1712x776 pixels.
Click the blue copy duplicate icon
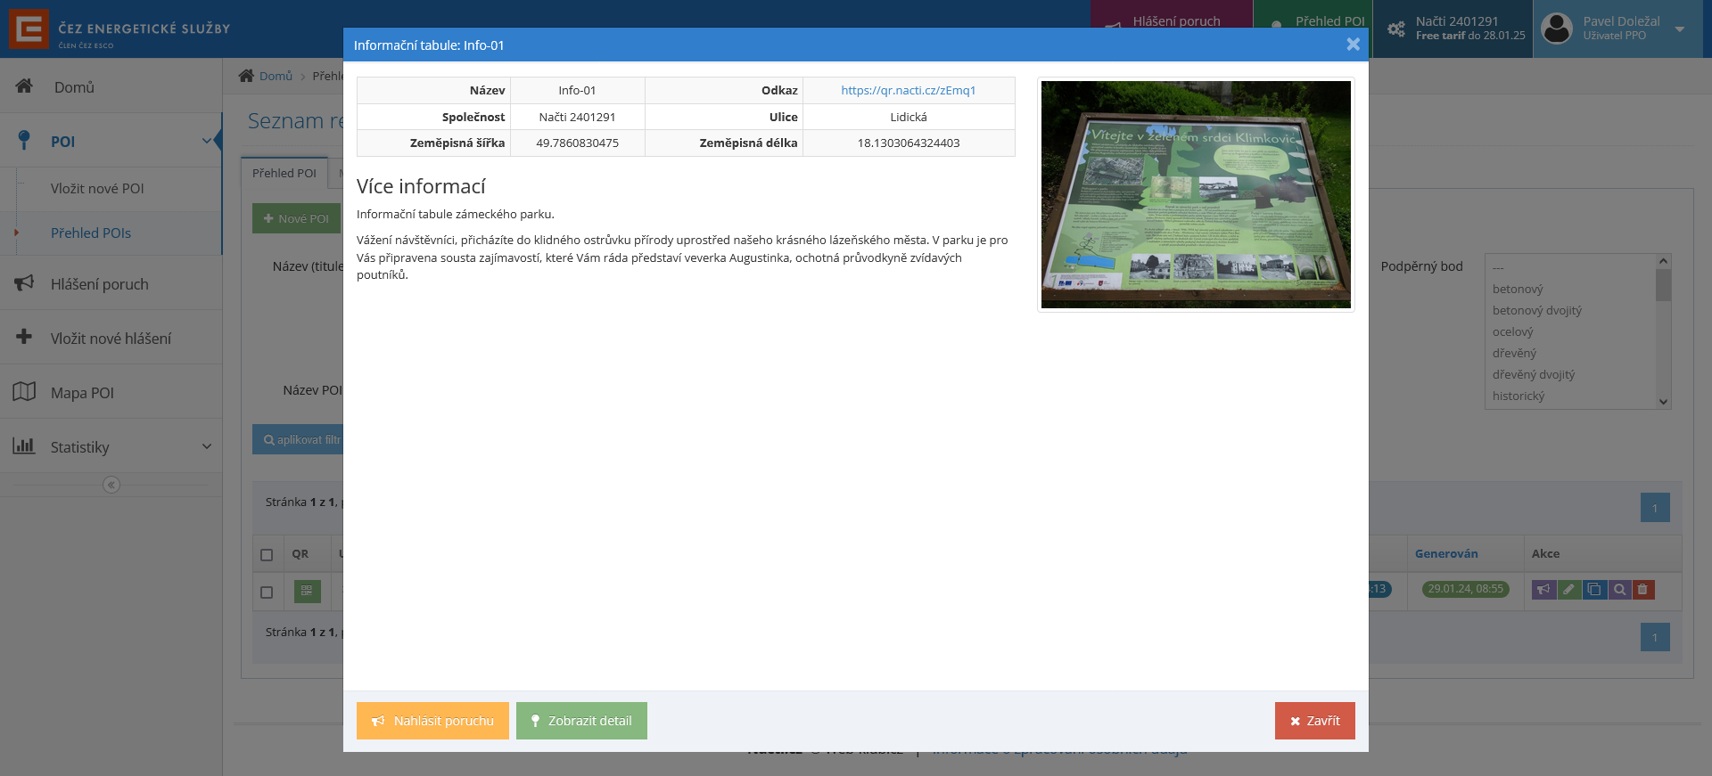1593,590
